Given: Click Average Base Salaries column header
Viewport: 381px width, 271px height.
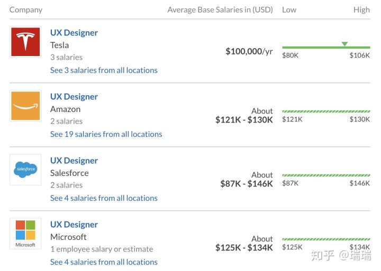Looking at the screenshot, I should tap(220, 10).
